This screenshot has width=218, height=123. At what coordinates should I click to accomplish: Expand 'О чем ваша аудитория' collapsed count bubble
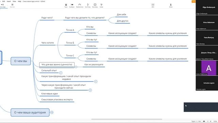[52, 112]
